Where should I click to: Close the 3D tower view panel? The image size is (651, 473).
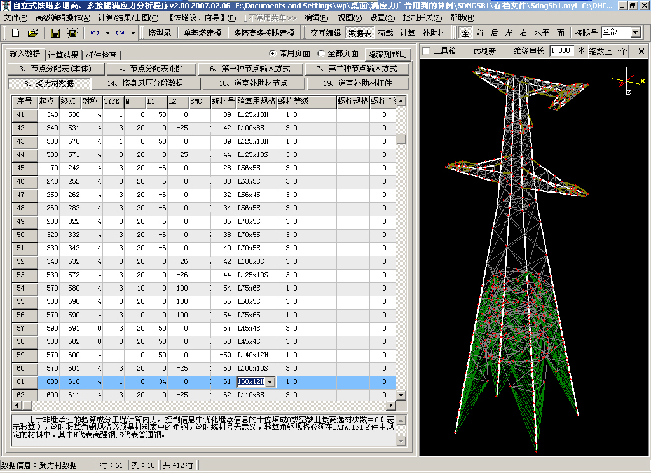[x=641, y=51]
